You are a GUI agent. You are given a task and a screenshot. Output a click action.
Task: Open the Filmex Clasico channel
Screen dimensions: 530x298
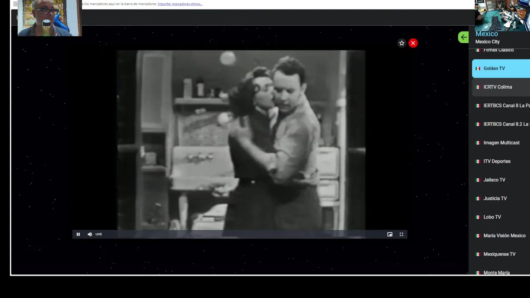pyautogui.click(x=501, y=51)
